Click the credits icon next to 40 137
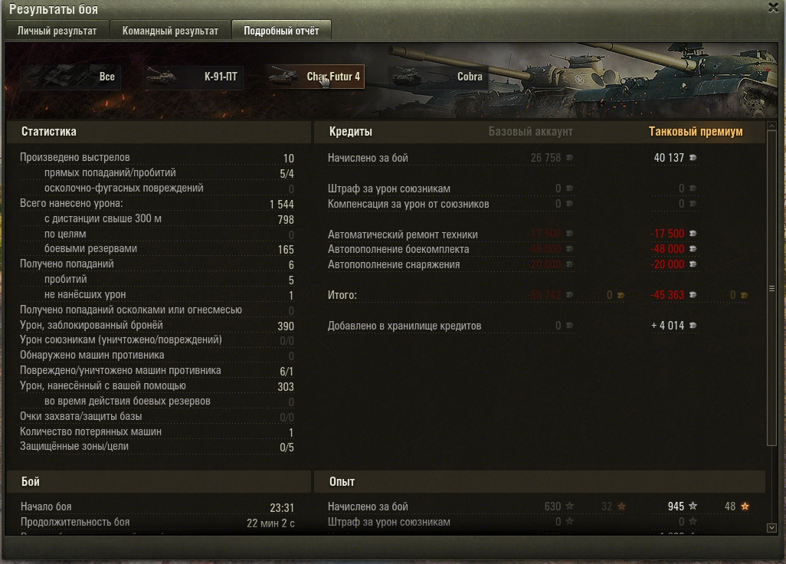 (693, 157)
